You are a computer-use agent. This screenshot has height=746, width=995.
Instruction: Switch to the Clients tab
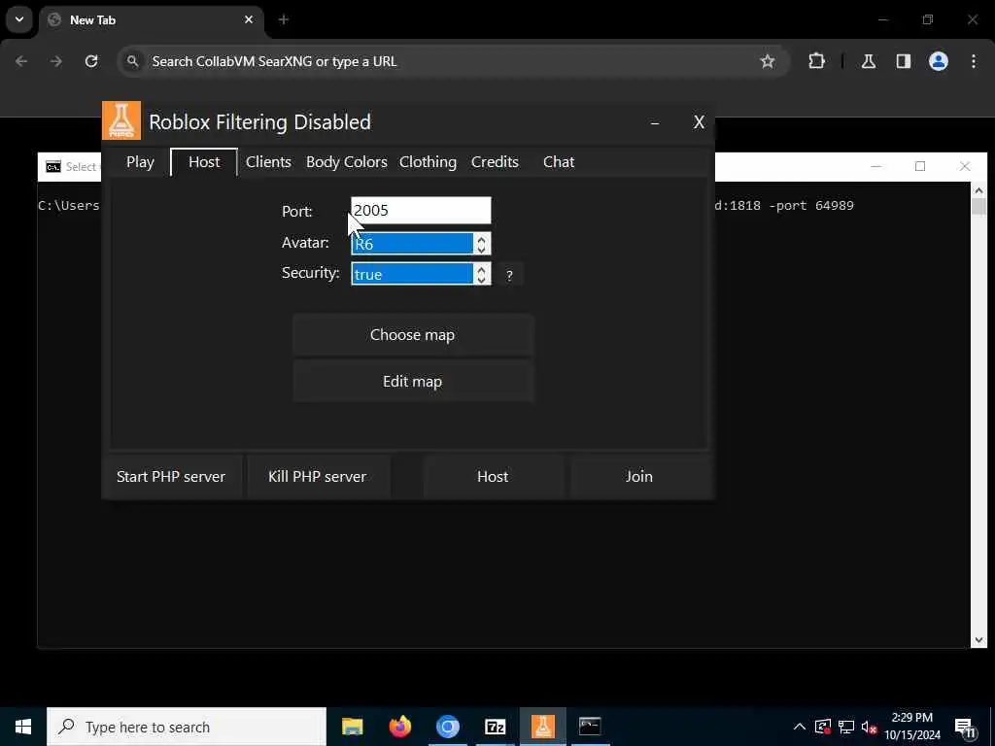click(x=268, y=162)
